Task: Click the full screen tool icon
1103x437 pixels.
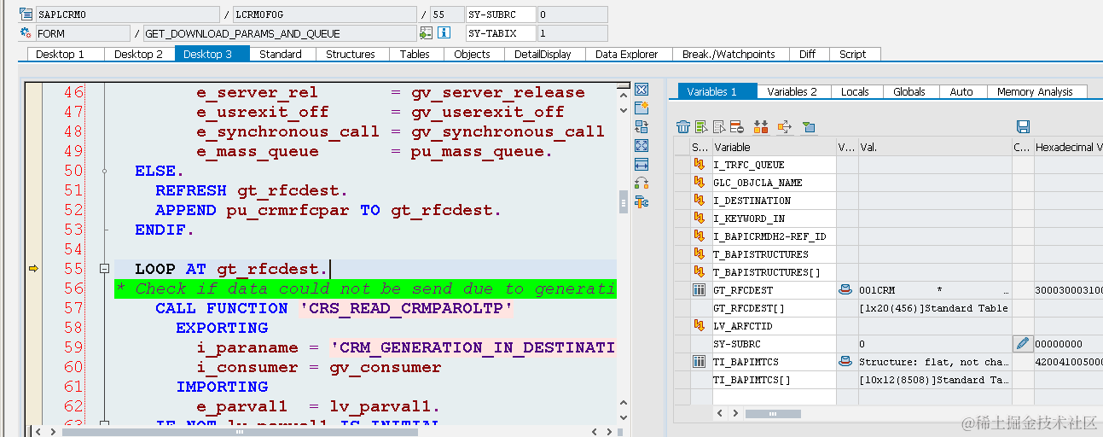Action: [x=641, y=145]
